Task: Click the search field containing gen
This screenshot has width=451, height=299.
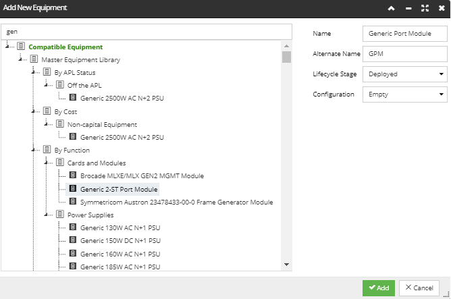Action: pyautogui.click(x=147, y=32)
